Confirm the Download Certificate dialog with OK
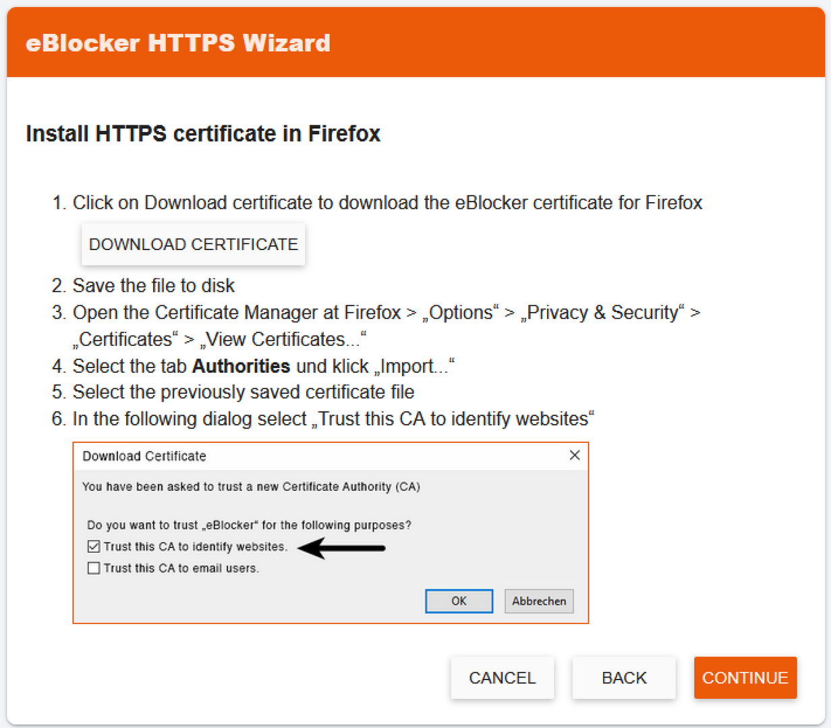Image resolution: width=831 pixels, height=728 pixels. (x=459, y=601)
